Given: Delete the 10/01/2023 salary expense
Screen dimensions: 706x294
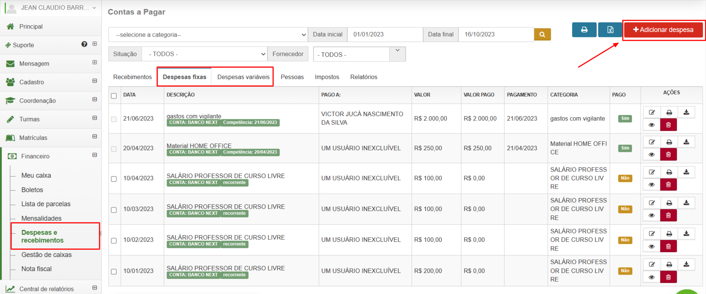Looking at the screenshot, I should pyautogui.click(x=668, y=277).
